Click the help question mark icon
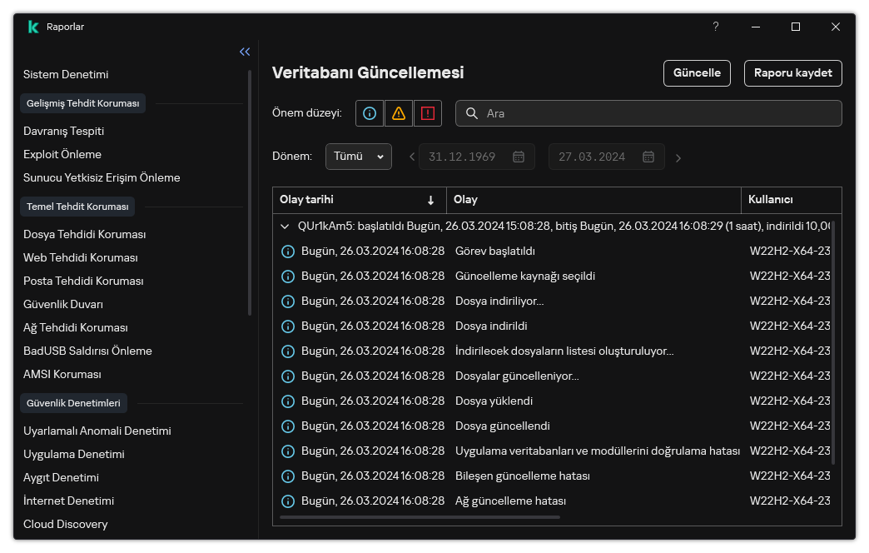Viewport: 869px width, 553px height. 715,27
